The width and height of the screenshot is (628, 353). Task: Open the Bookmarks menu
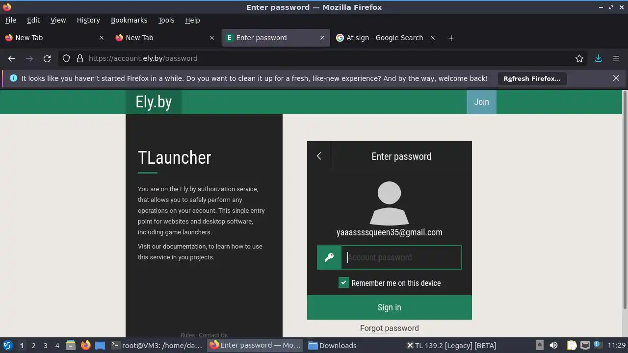point(129,20)
